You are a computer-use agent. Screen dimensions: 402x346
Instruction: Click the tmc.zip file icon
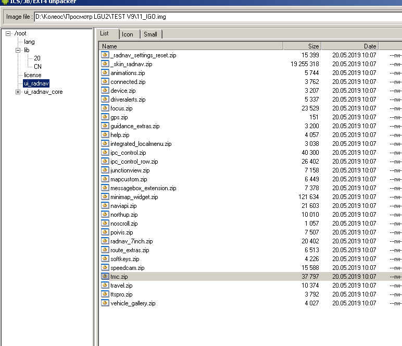coord(105,276)
